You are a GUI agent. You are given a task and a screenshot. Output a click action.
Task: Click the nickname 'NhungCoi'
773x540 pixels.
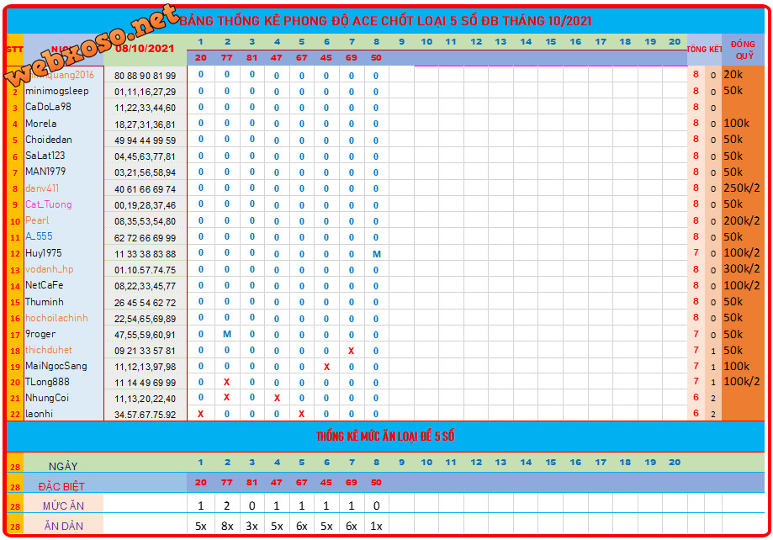click(x=47, y=398)
